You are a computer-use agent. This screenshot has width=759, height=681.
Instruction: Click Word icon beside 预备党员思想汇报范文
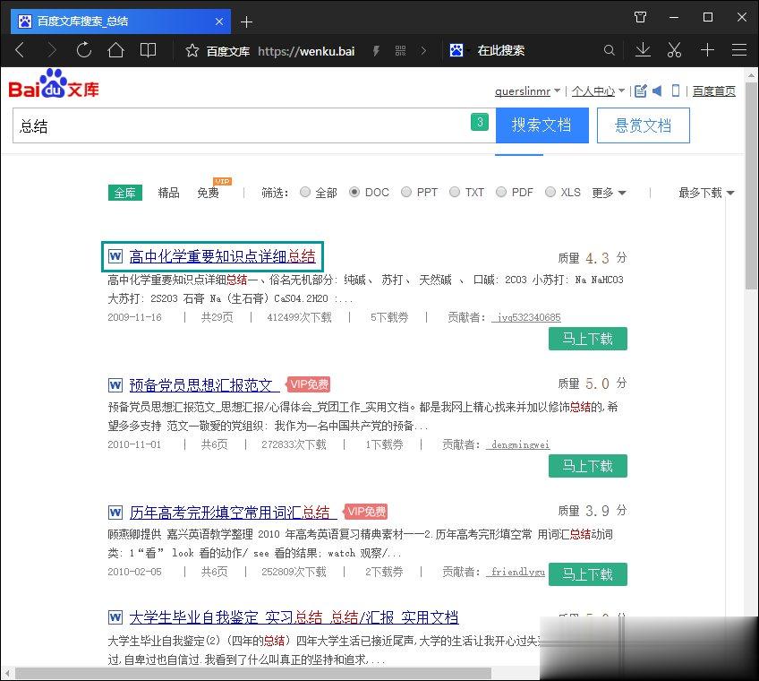point(115,385)
